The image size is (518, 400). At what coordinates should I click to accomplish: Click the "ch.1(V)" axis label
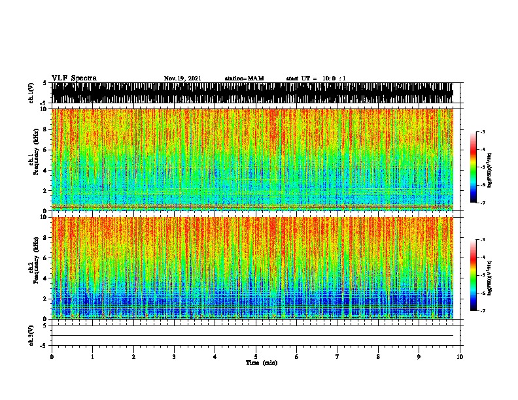tap(31, 93)
